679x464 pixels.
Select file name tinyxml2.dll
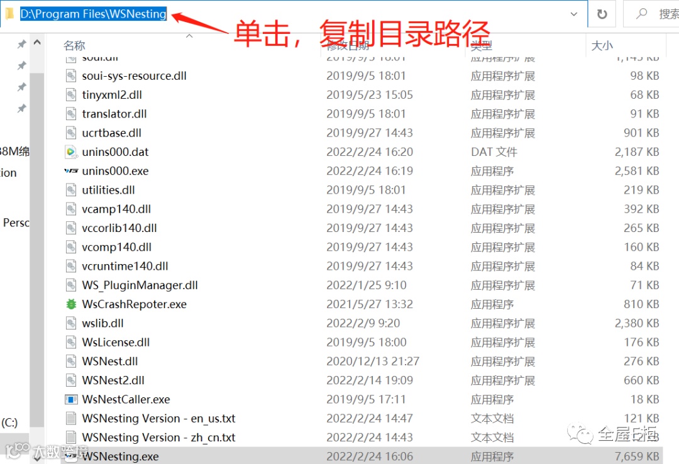pos(112,95)
